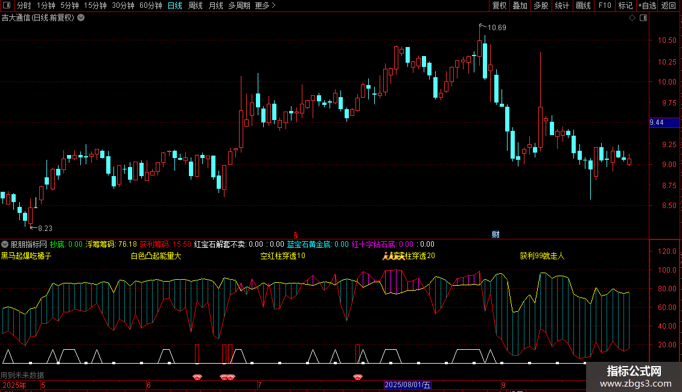The image size is (682, 392).
Task: Click month 7 marker on time axis
Action: 260,385
